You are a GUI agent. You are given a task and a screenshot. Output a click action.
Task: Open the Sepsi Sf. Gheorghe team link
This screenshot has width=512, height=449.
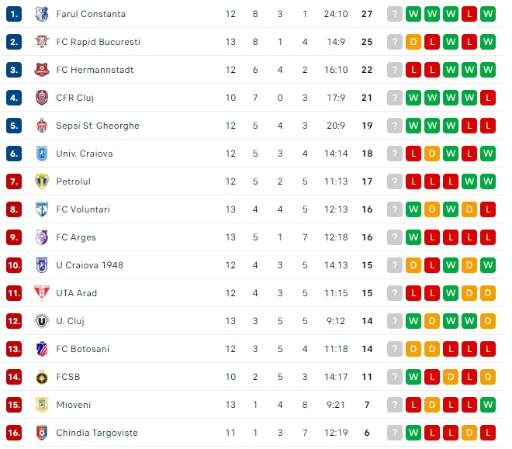[x=97, y=126]
